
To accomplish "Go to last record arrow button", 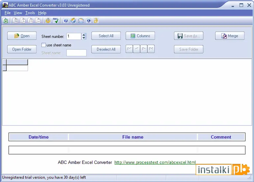I will tap(151, 49).
